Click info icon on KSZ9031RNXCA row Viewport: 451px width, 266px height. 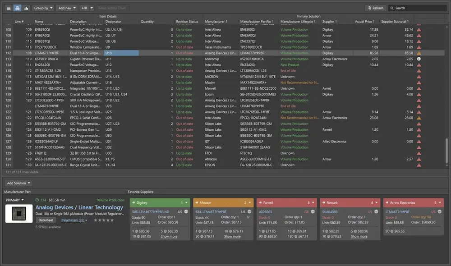[x=419, y=59]
